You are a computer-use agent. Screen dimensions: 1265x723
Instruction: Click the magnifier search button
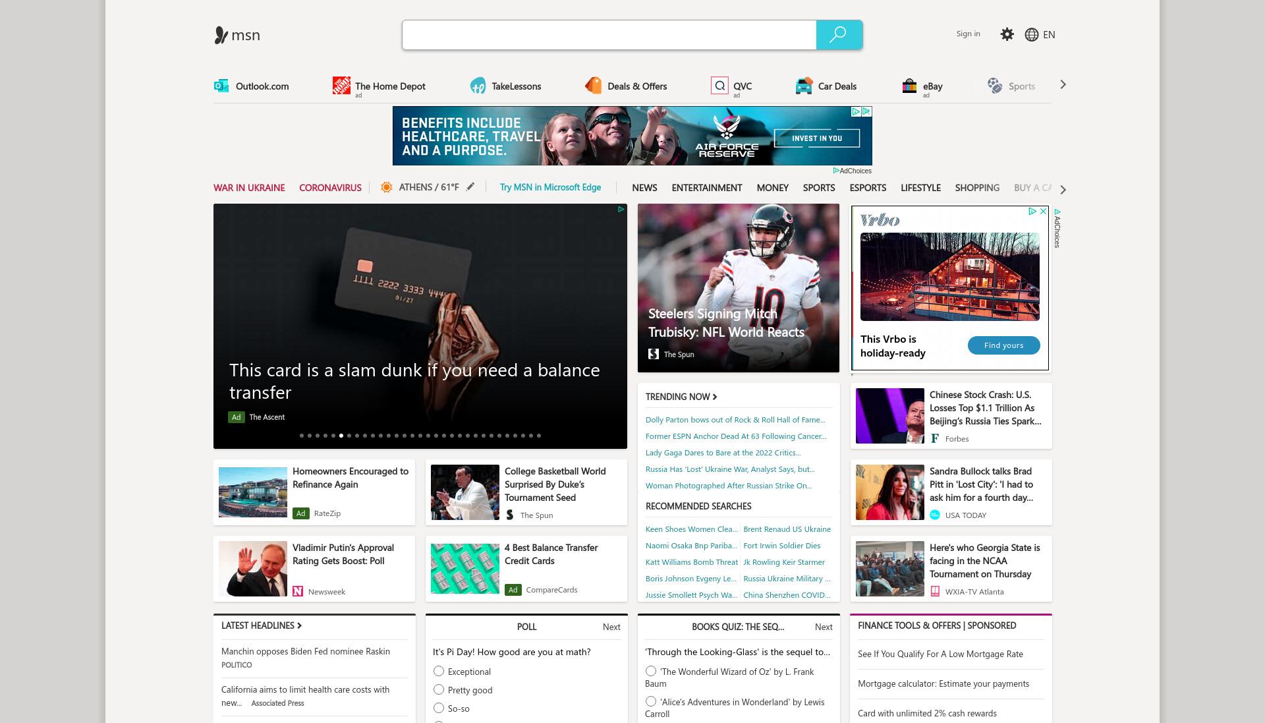pyautogui.click(x=839, y=35)
